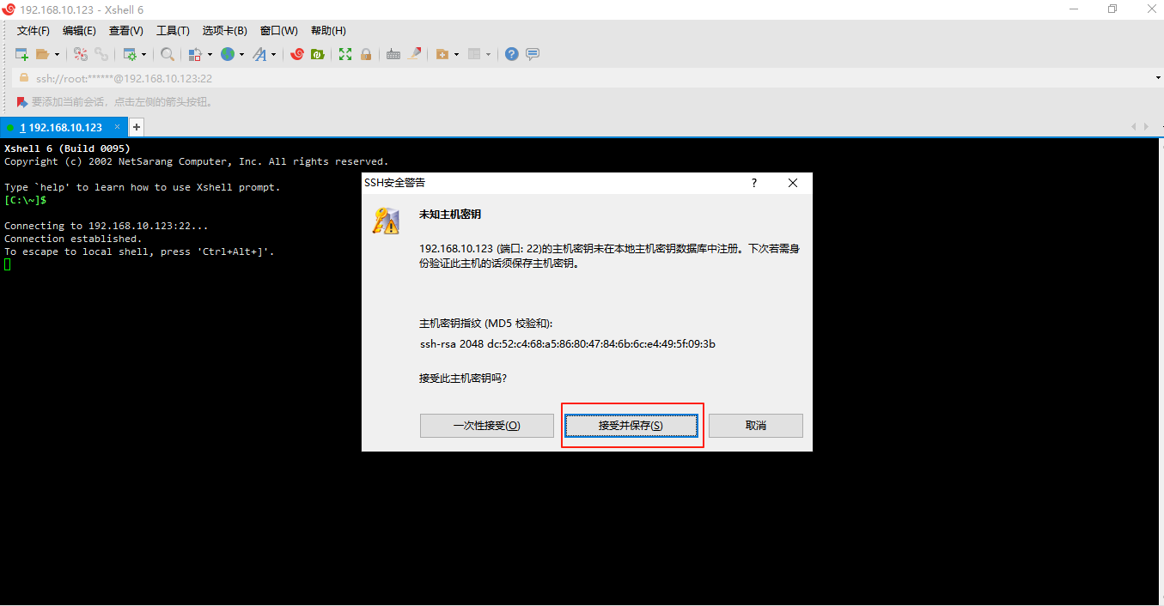The width and height of the screenshot is (1164, 606).
Task: Toggle the highlight pen tool
Action: (414, 54)
